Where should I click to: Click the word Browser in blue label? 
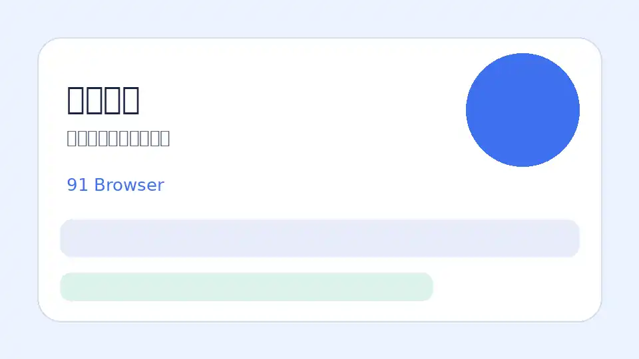tap(129, 185)
